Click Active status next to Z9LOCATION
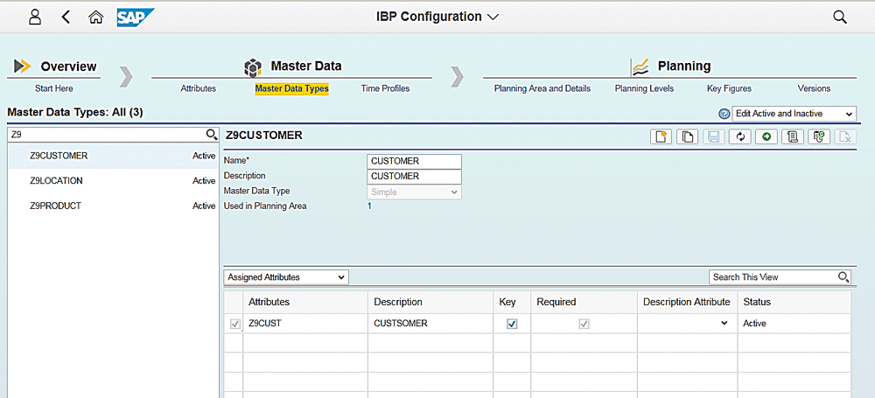 [x=204, y=181]
